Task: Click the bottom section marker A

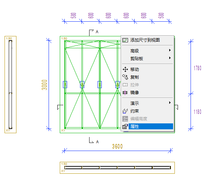Action: pos(97,142)
